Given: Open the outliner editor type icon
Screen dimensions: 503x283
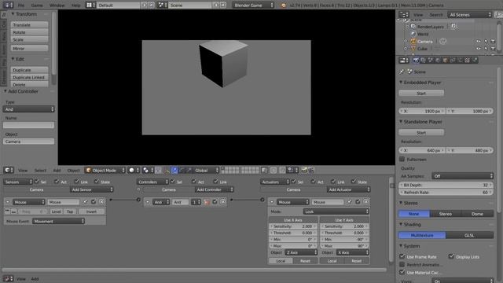Looking at the screenshot, I should point(403,15).
